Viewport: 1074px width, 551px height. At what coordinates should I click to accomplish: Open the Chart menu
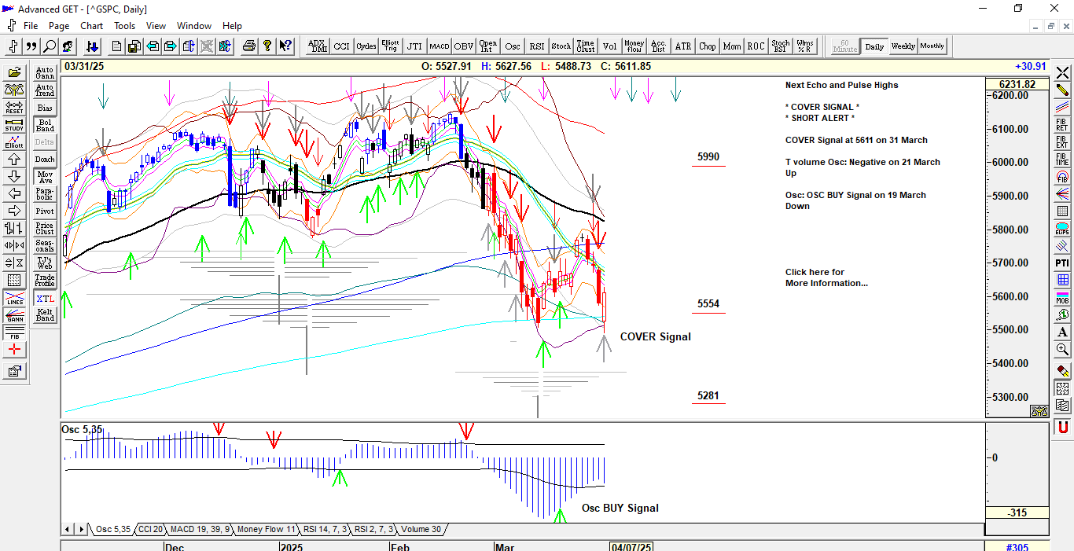tap(91, 26)
